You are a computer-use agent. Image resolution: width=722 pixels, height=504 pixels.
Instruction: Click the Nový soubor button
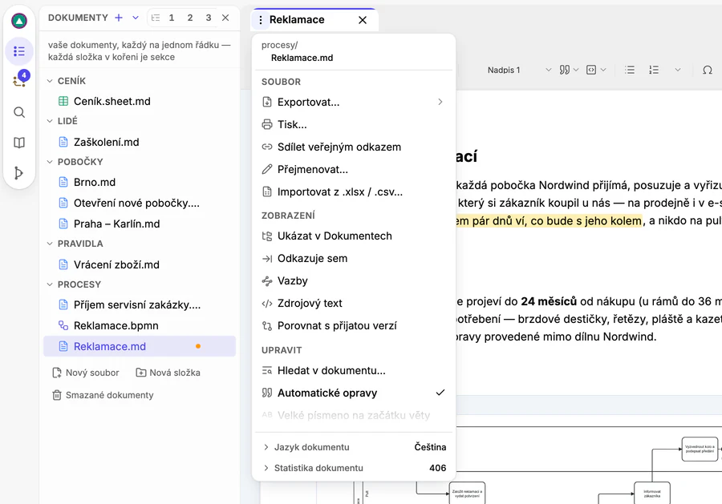tap(86, 373)
